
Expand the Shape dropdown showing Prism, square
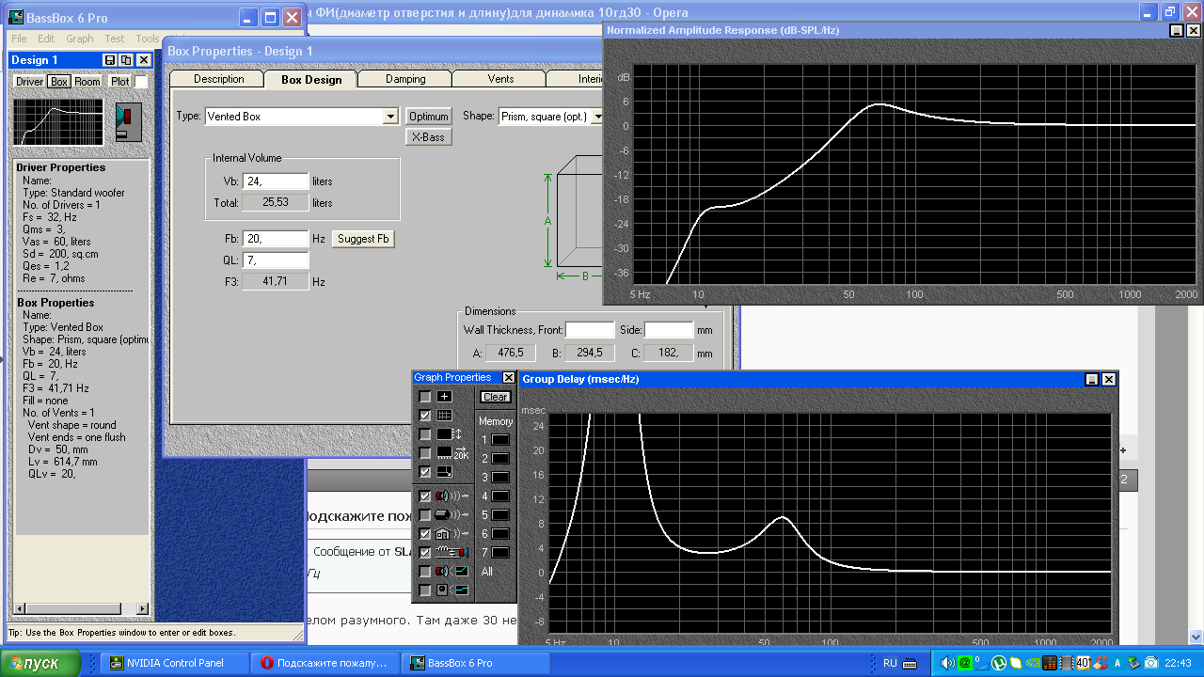(595, 117)
